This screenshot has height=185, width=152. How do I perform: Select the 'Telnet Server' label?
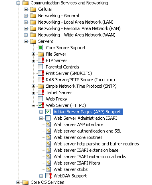pos(59,92)
